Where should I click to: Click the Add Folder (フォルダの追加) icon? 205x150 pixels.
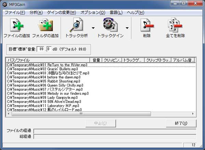[45, 25]
